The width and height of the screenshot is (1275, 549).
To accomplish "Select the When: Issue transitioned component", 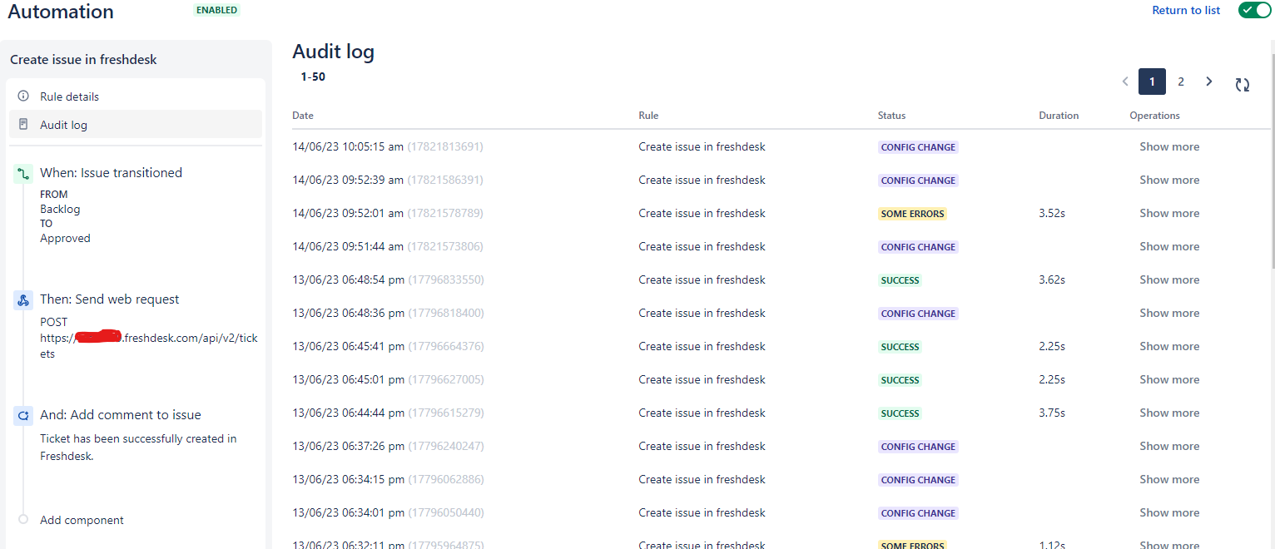I will (x=111, y=173).
